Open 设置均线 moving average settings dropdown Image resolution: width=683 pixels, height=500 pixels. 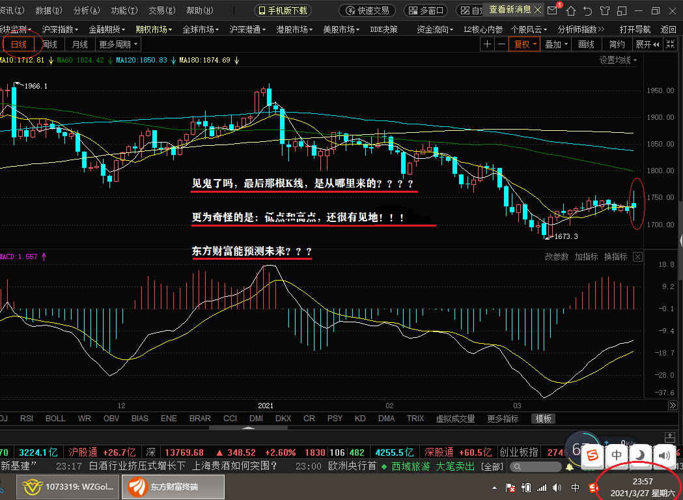pos(618,60)
